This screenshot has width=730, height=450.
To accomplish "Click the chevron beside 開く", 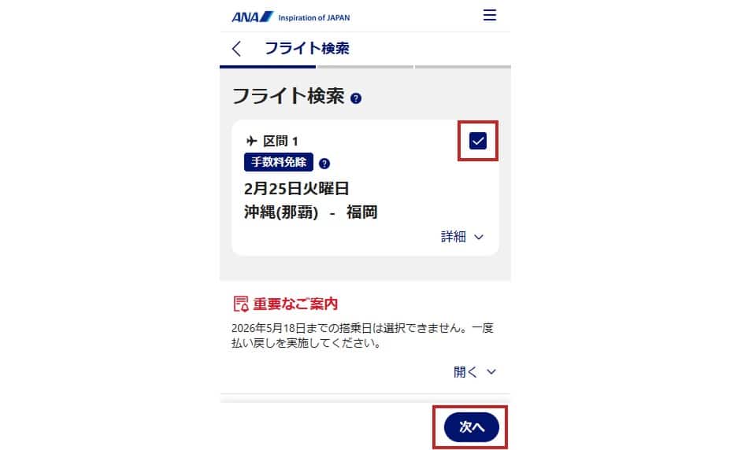I will [491, 372].
